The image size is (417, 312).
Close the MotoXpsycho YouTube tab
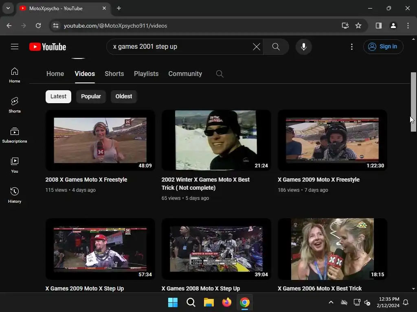click(104, 8)
